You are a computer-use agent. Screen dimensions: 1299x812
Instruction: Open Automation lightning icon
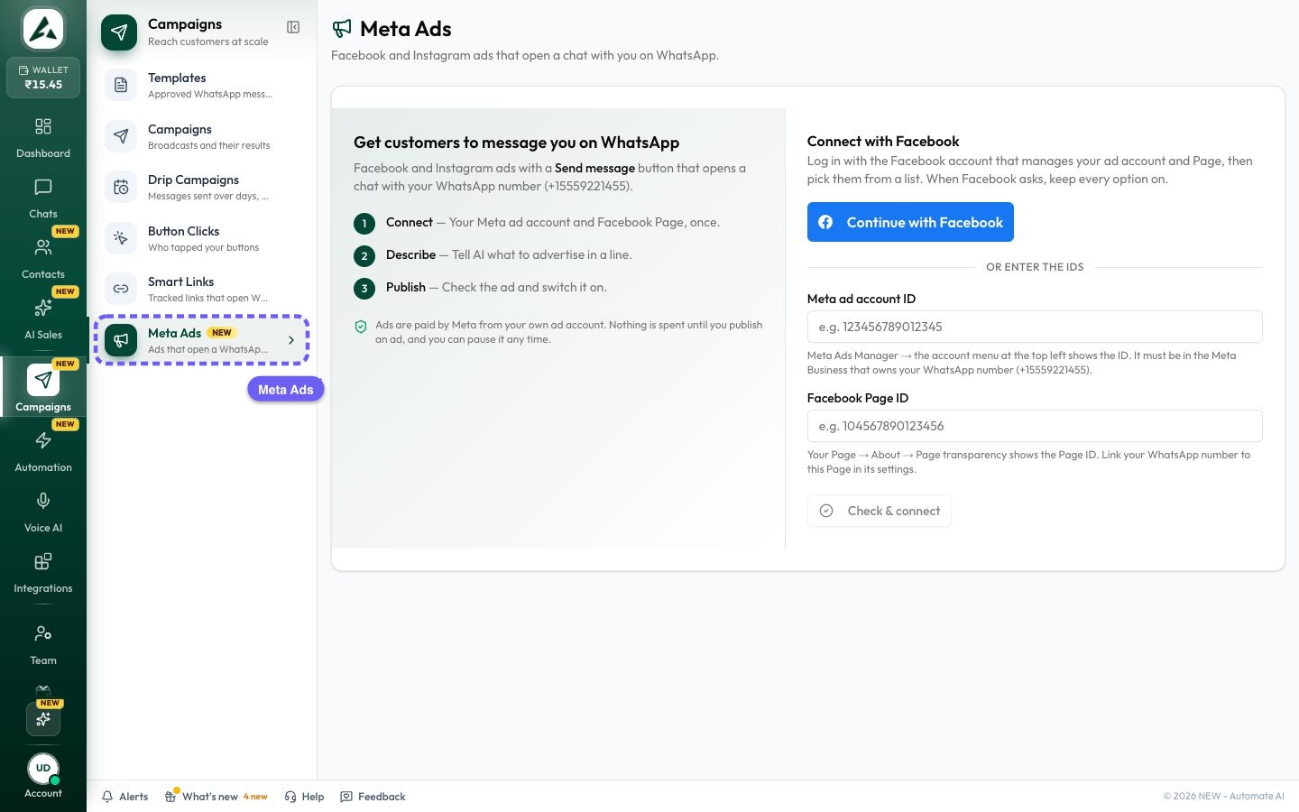[x=43, y=440]
